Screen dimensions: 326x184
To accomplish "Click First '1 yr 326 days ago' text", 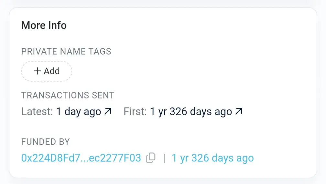I will [x=191, y=112].
